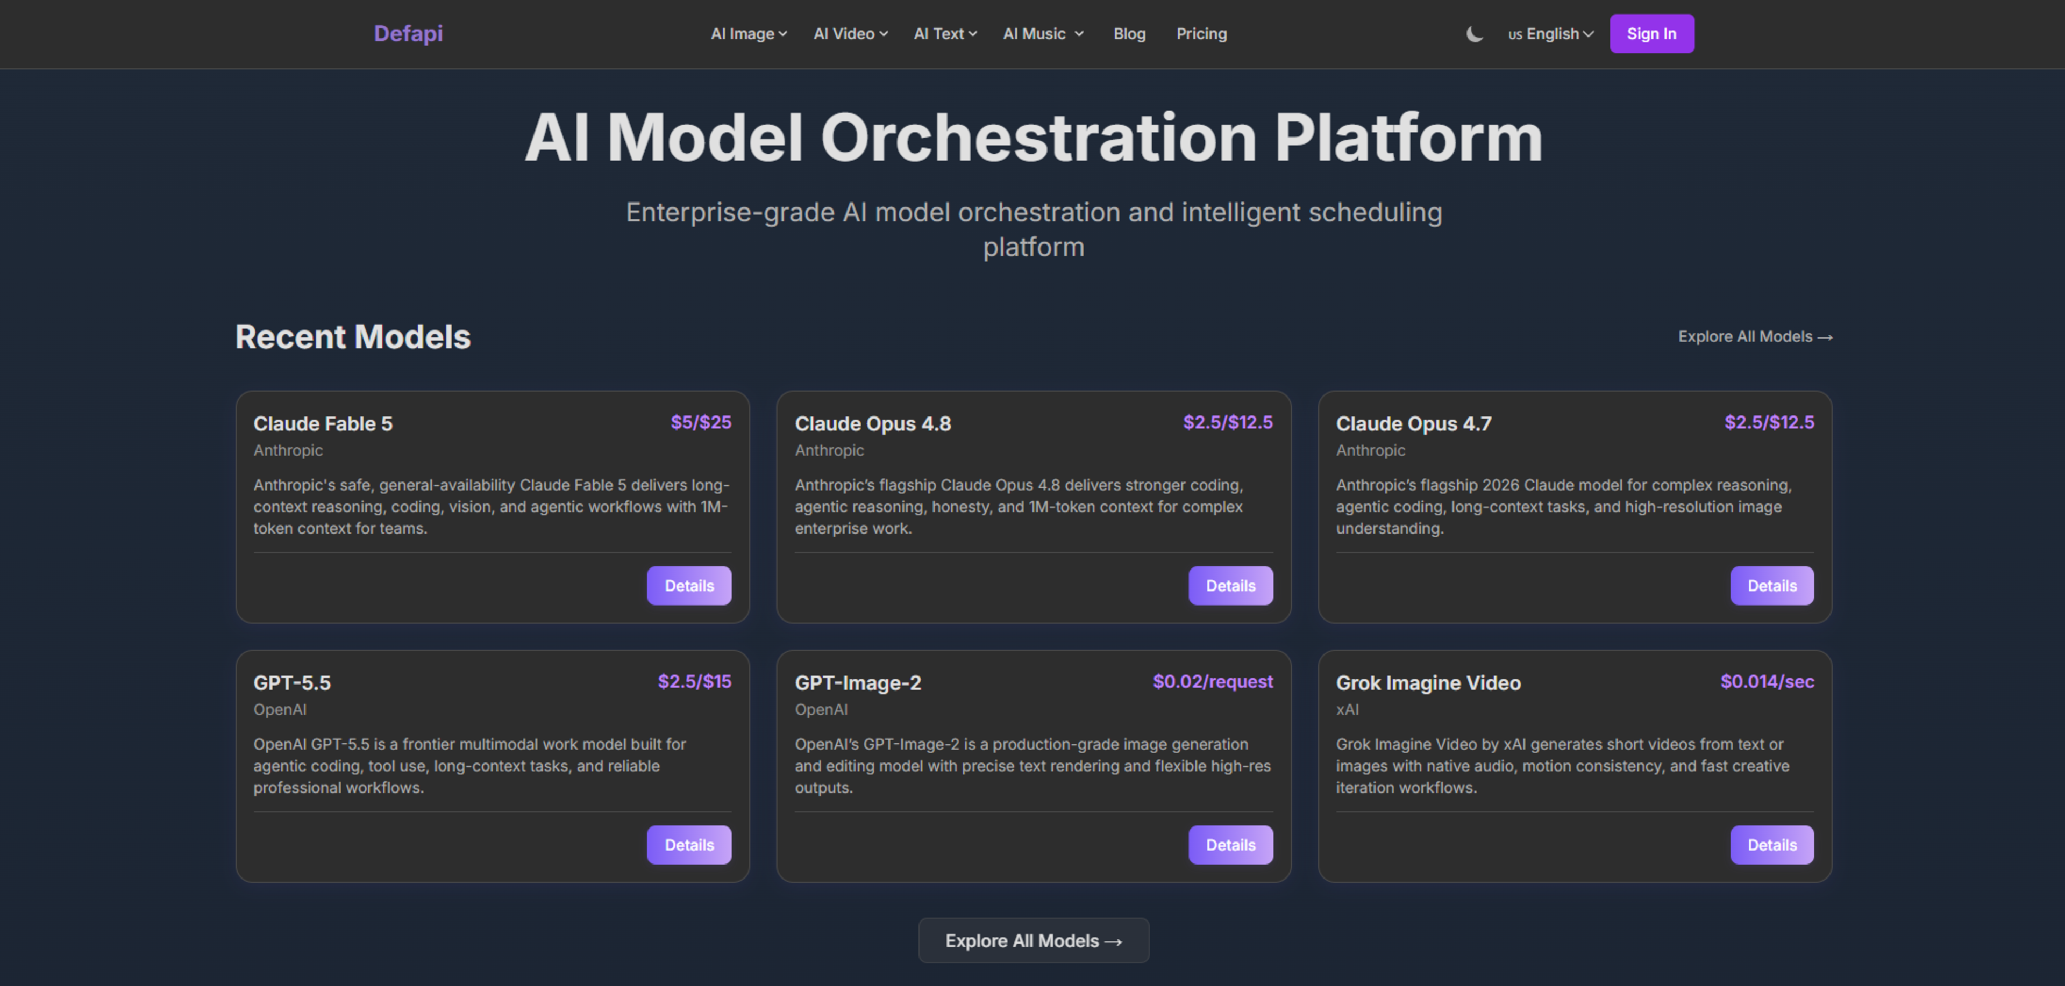View Details for GPT-Image-2
Screen dimensions: 2065x986
pyautogui.click(x=1230, y=845)
